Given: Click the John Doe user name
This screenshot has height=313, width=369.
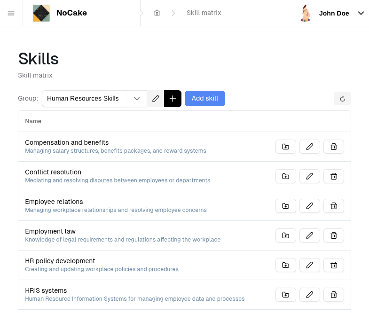Looking at the screenshot, I should tap(334, 14).
